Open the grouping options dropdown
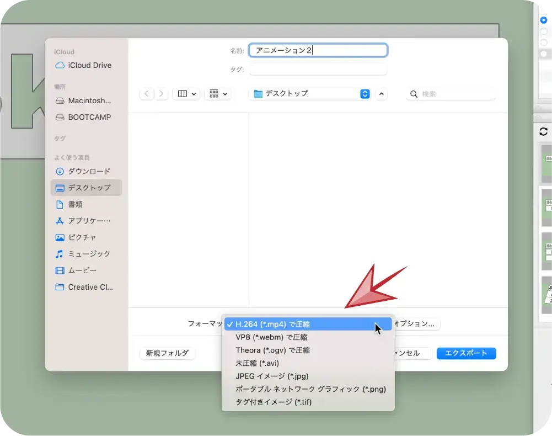 coord(218,94)
